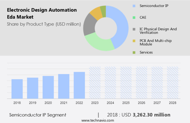Click the hatched 2023 forecast bar

click(95, 82)
